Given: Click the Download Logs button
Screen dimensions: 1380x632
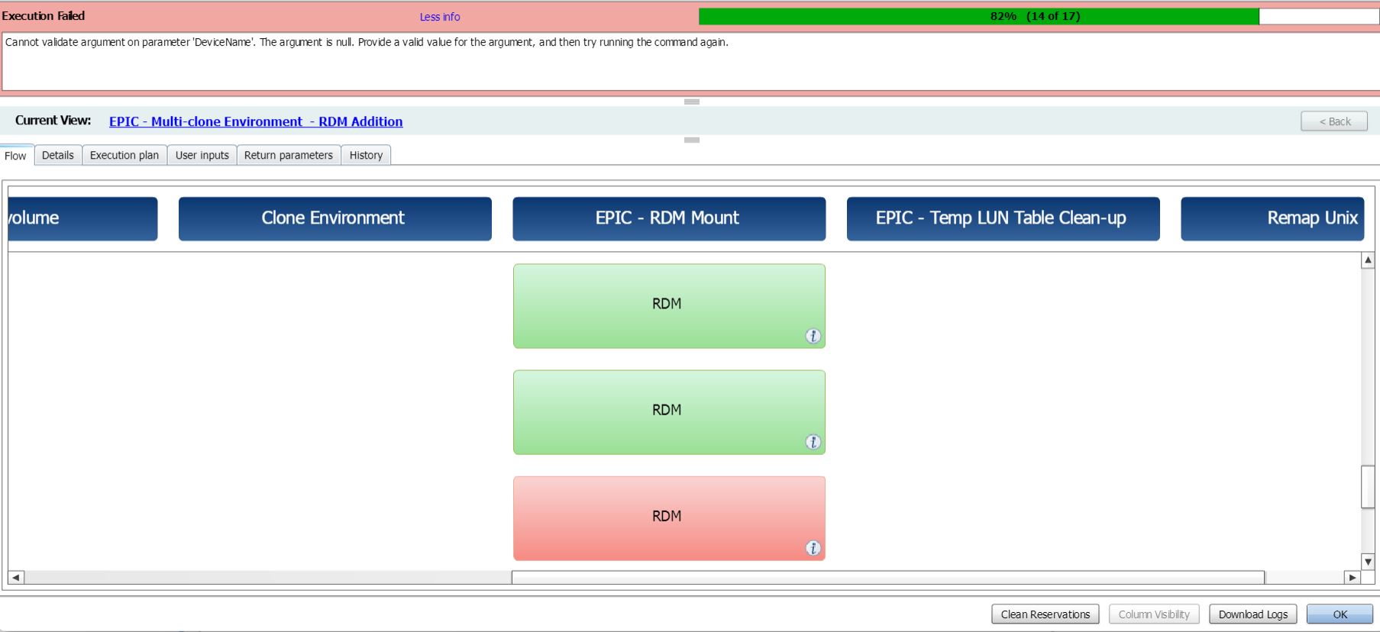Looking at the screenshot, I should 1253,614.
